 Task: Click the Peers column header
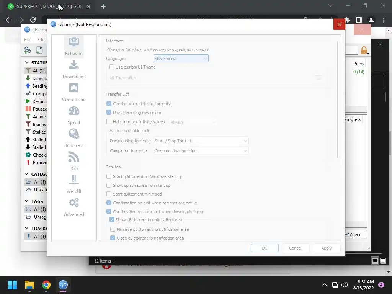coord(358,64)
